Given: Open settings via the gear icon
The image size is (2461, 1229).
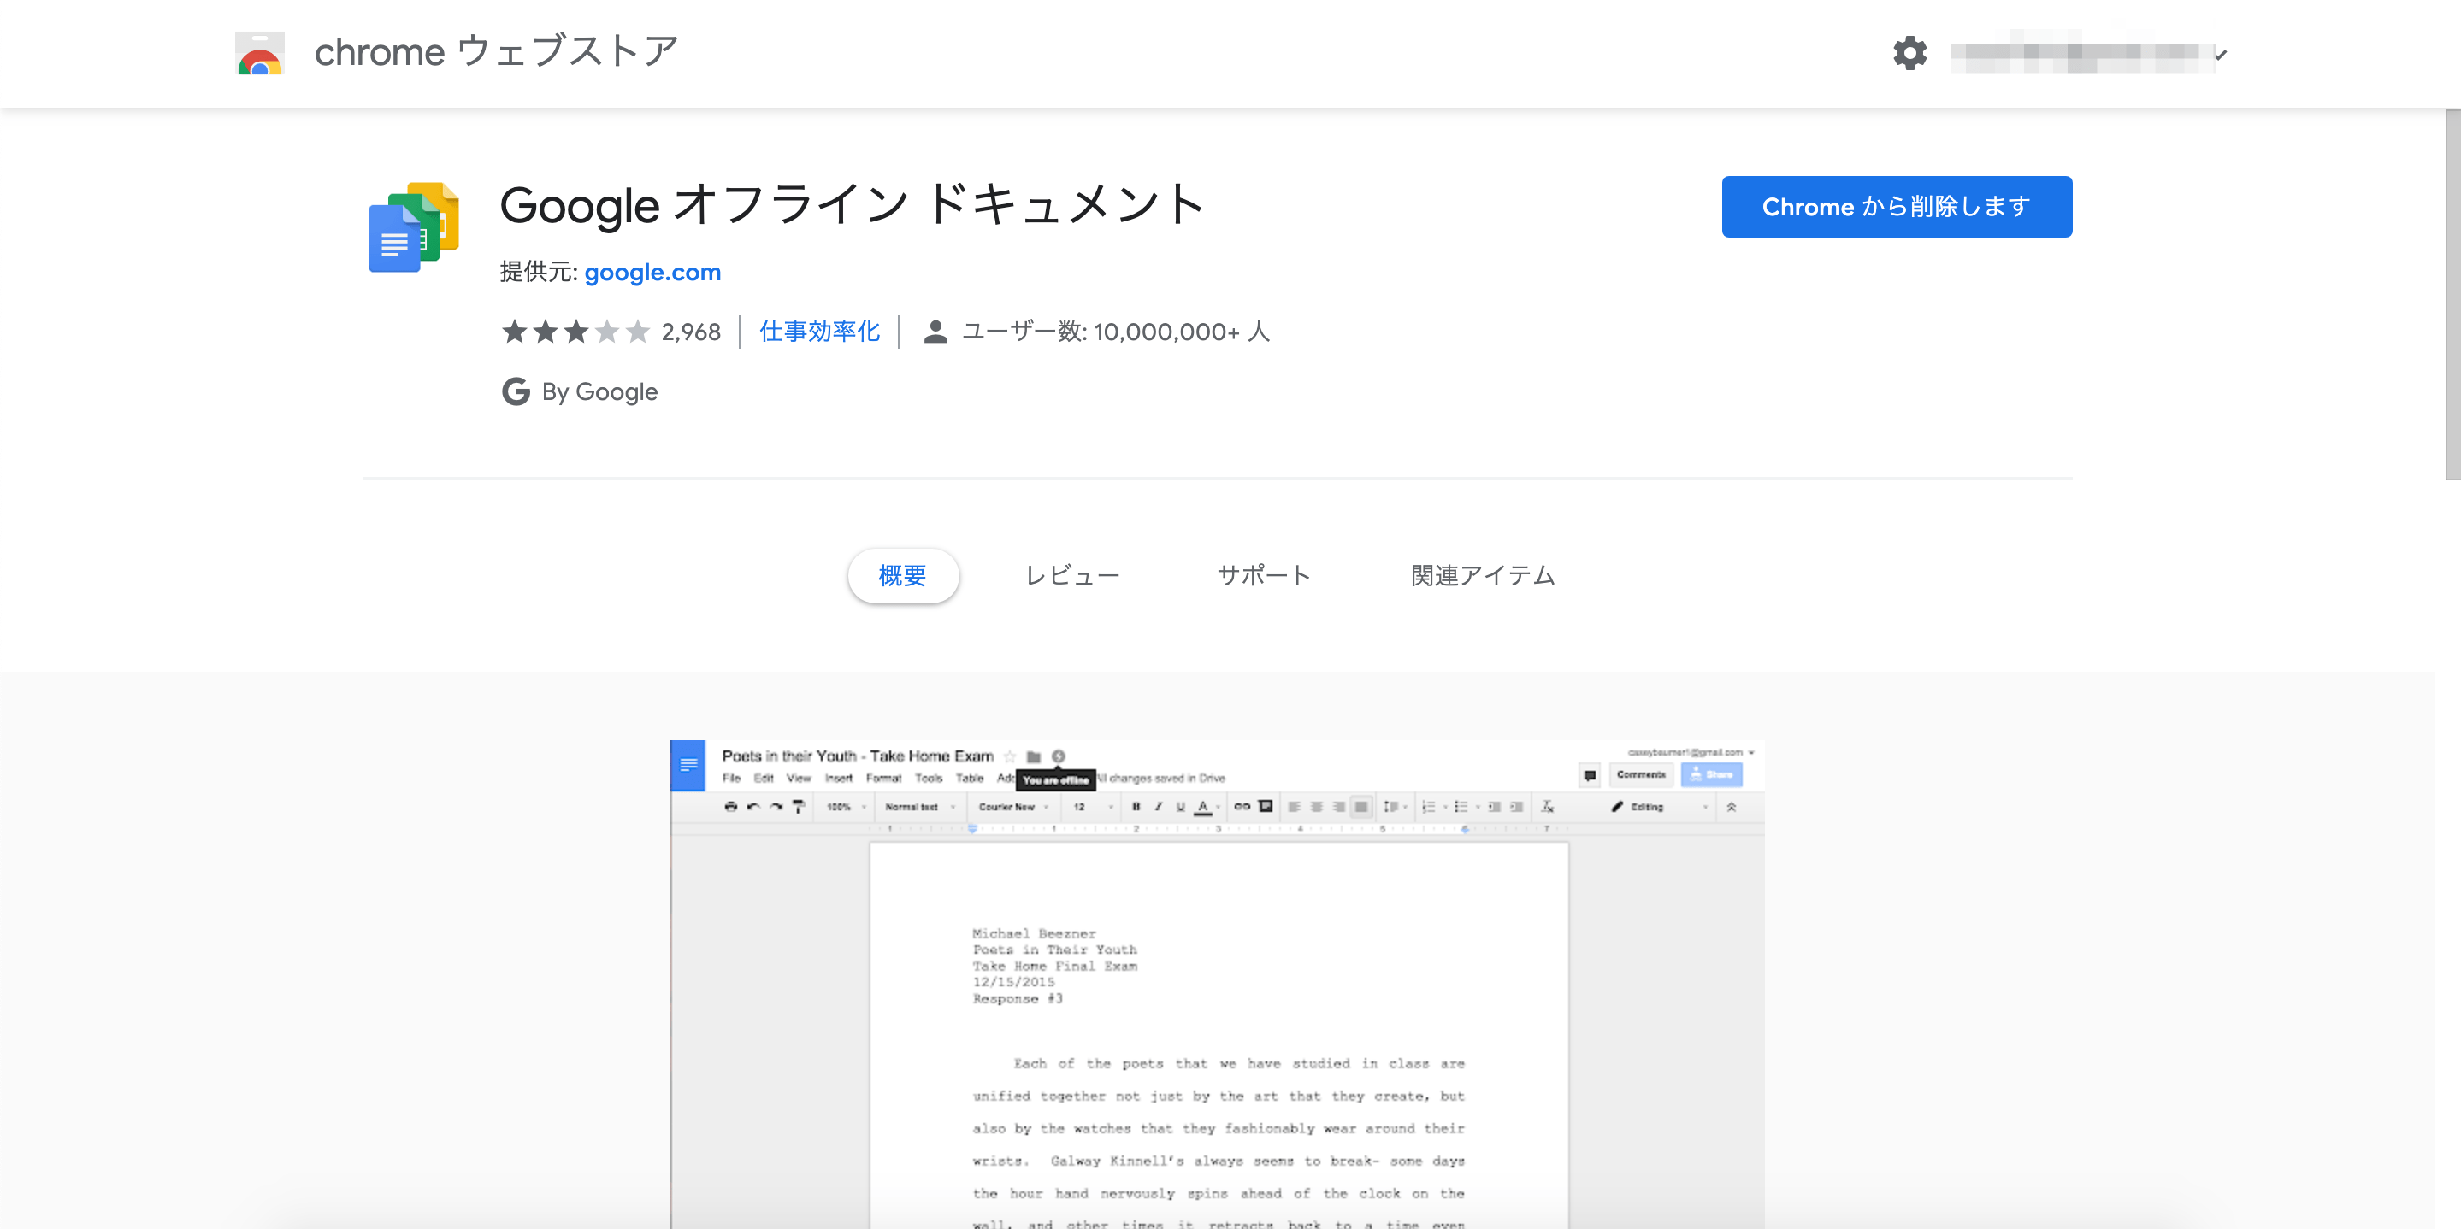Looking at the screenshot, I should pos(1909,54).
